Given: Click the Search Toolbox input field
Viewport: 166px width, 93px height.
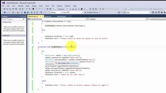Looking at the screenshot, I should [12, 19].
